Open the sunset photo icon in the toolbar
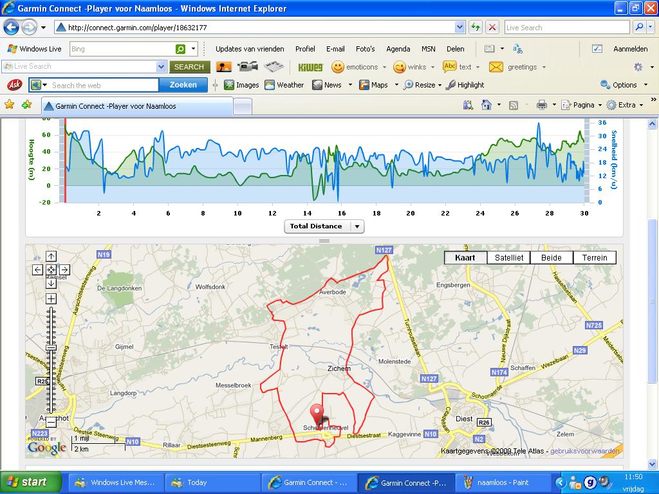659x494 pixels. (223, 67)
